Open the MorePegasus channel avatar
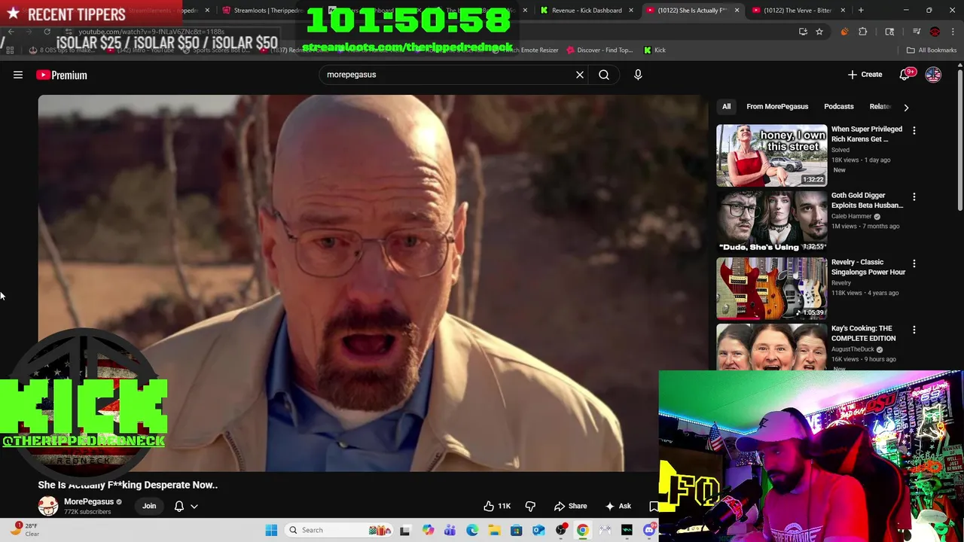Screen dimensions: 964x542 tap(48, 506)
